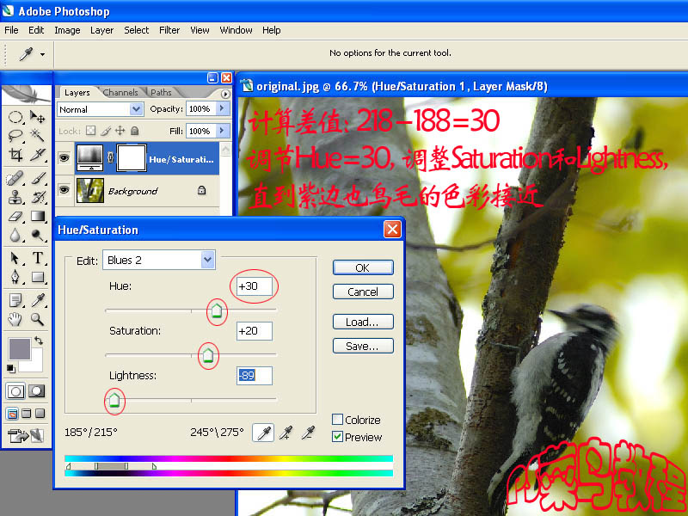Image resolution: width=688 pixels, height=516 pixels.
Task: Toggle lock position
Action: [x=120, y=131]
